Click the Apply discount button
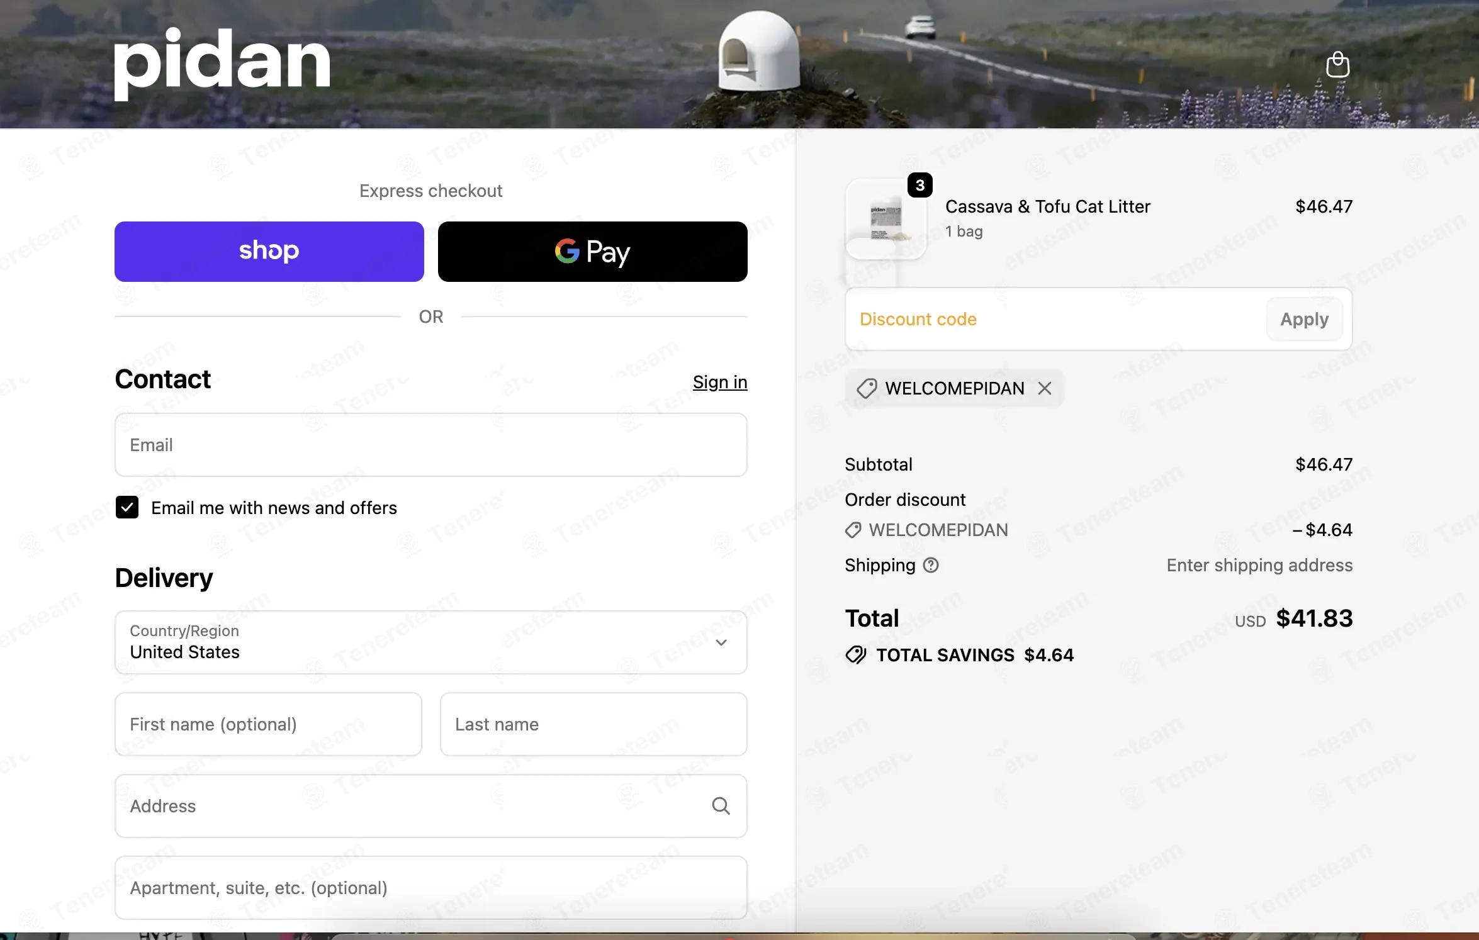This screenshot has height=940, width=1479. tap(1304, 319)
